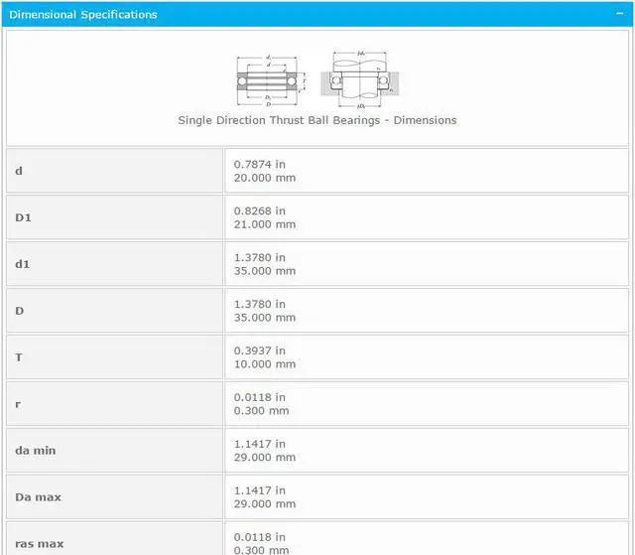Select the Da max row label
The width and height of the screenshot is (635, 555).
click(x=38, y=497)
